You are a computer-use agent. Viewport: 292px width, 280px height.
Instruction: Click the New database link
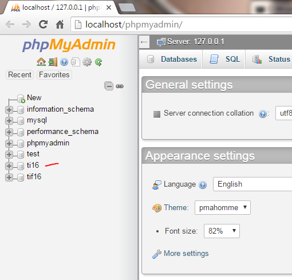(x=34, y=97)
